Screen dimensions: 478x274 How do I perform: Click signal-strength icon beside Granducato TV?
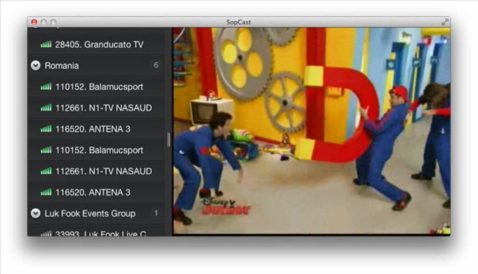click(x=46, y=45)
